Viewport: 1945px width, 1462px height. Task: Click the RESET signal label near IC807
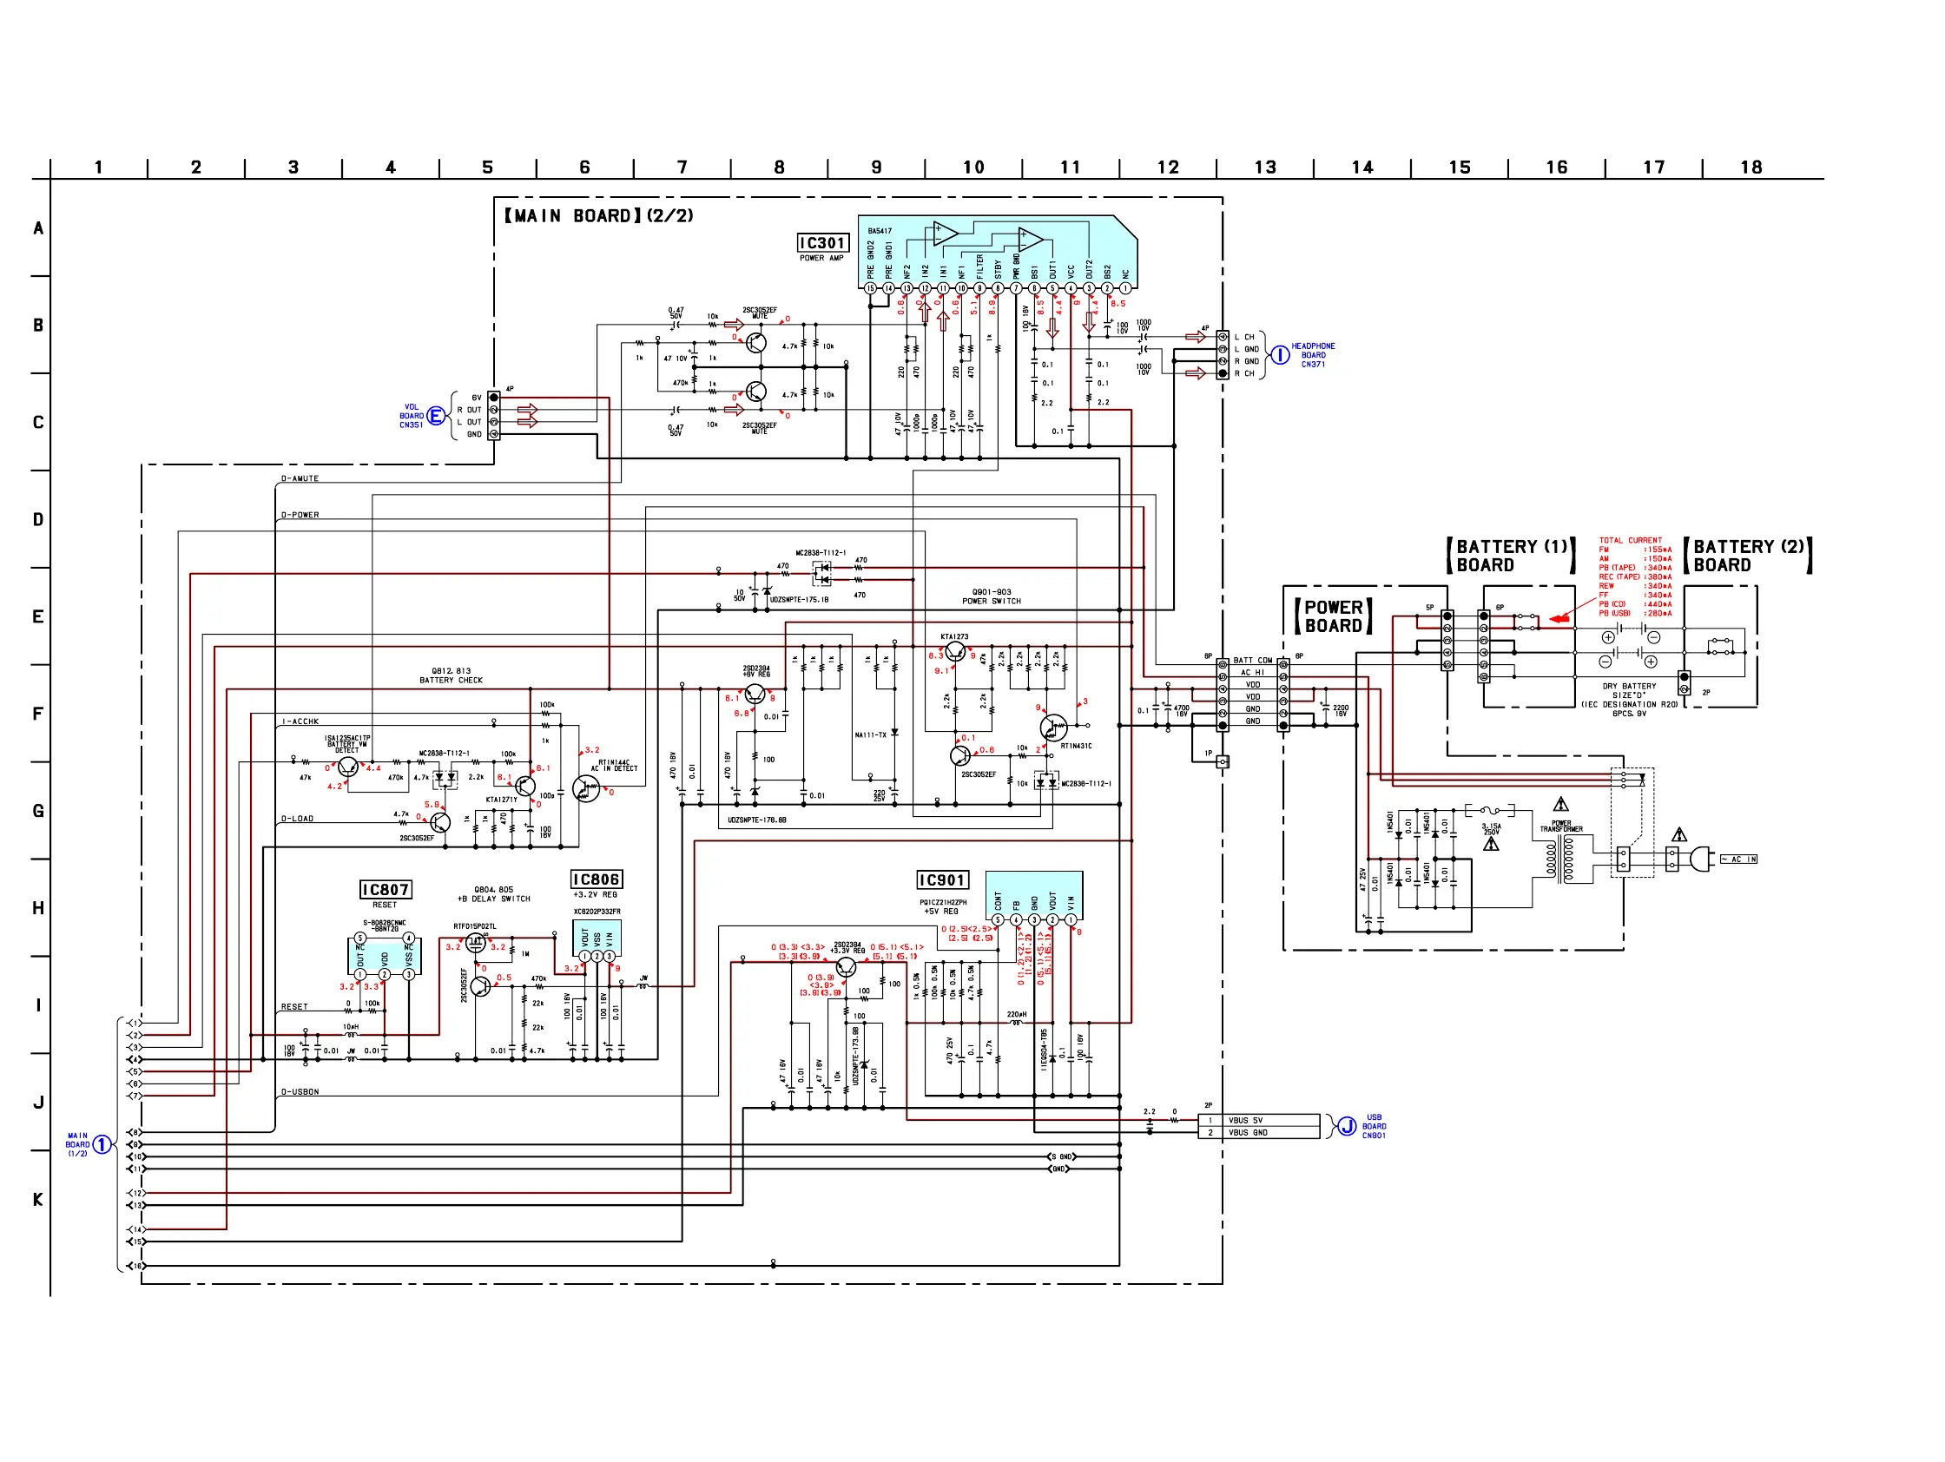(294, 1006)
